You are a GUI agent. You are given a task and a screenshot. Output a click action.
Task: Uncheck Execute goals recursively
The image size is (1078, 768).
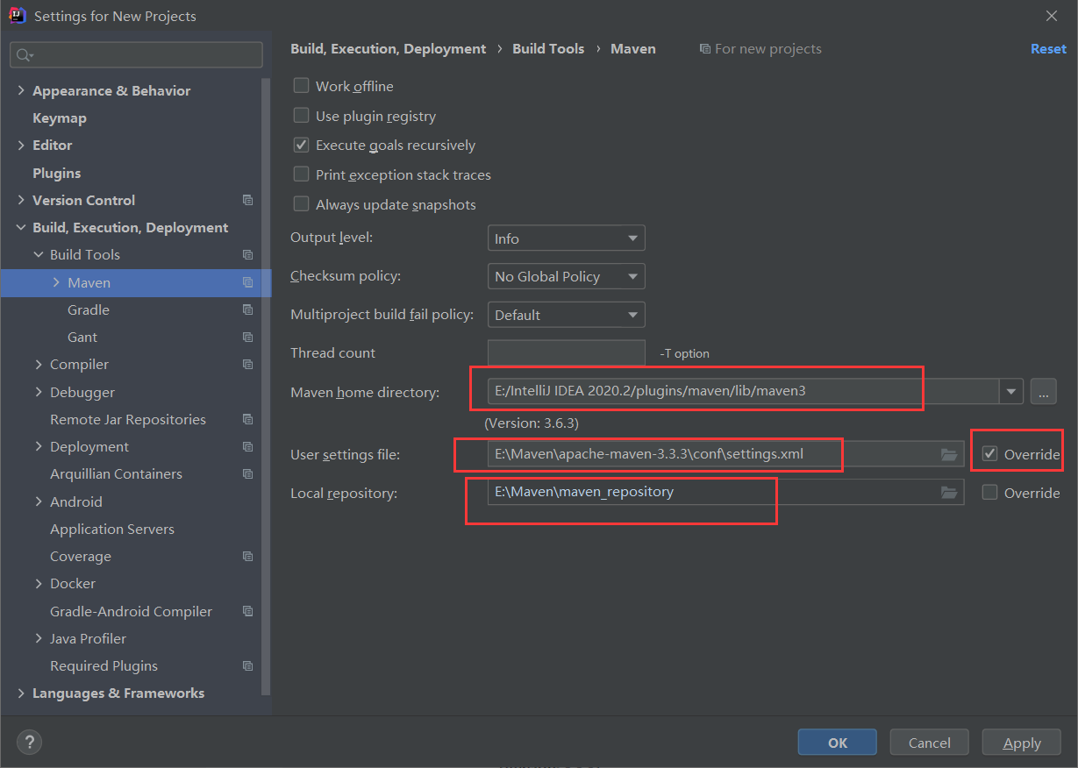pos(301,145)
